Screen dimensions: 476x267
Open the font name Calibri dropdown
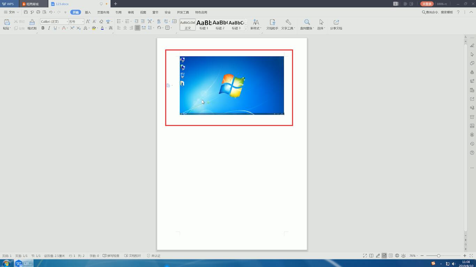(x=67, y=22)
